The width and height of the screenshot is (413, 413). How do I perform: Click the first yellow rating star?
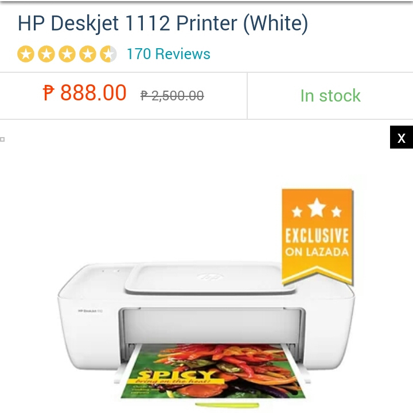coord(26,54)
